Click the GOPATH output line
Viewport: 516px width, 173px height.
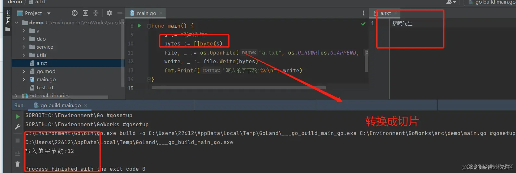click(87, 125)
